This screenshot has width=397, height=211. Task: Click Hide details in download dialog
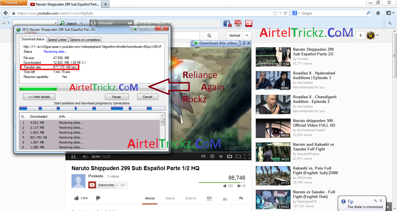39,97
